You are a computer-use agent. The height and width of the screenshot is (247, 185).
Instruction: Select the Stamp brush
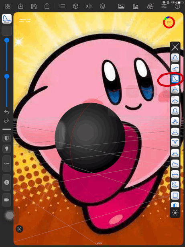tap(175, 195)
